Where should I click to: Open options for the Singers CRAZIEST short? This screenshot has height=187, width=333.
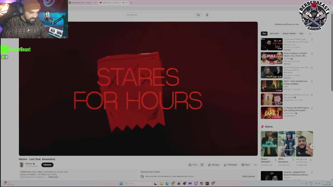coord(276,160)
